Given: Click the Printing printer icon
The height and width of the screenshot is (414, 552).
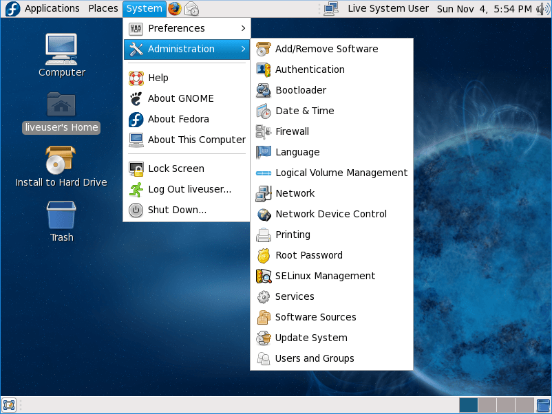Looking at the screenshot, I should (264, 235).
